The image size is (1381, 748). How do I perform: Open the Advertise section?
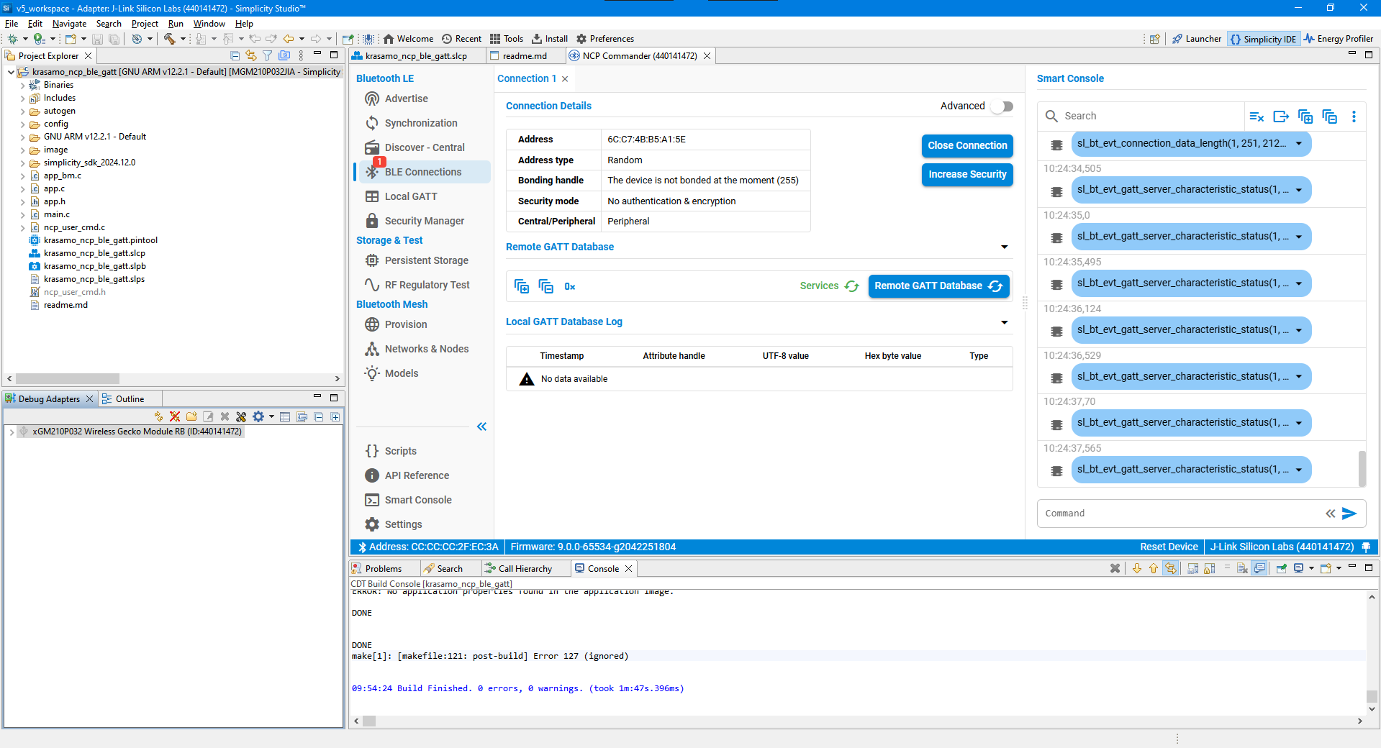click(x=406, y=99)
